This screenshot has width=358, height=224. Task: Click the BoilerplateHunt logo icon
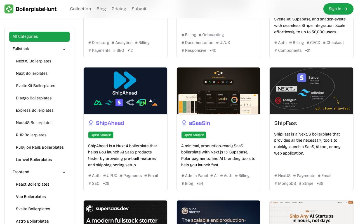tap(9, 9)
